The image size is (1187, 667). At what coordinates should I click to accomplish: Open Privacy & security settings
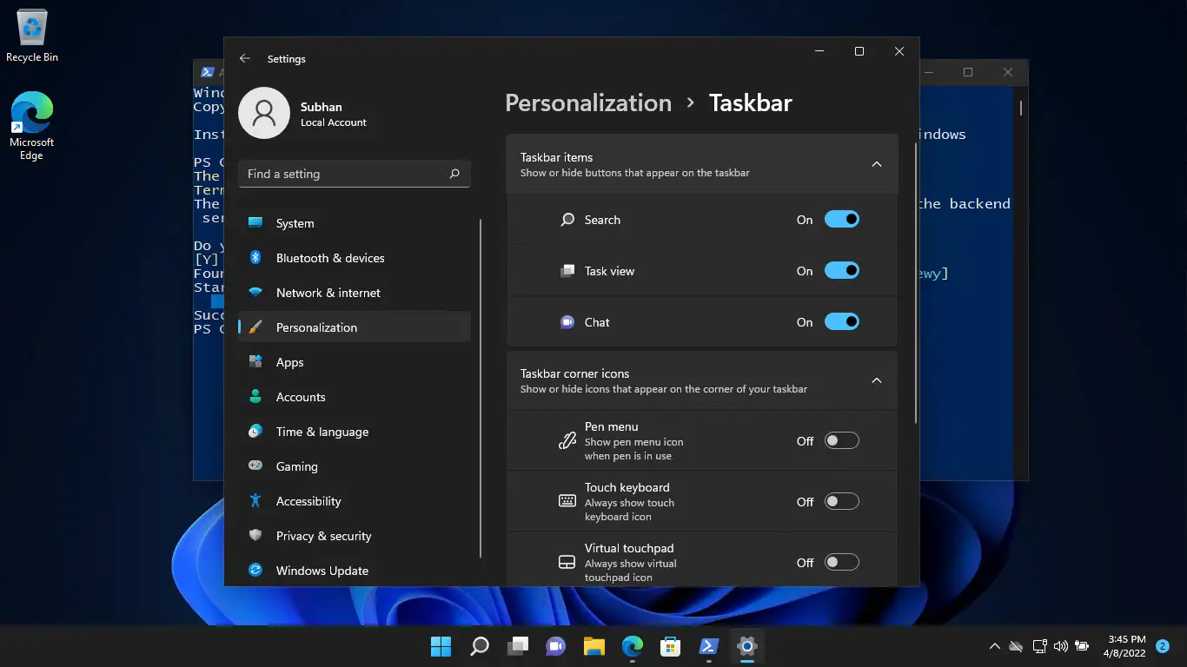point(355,536)
